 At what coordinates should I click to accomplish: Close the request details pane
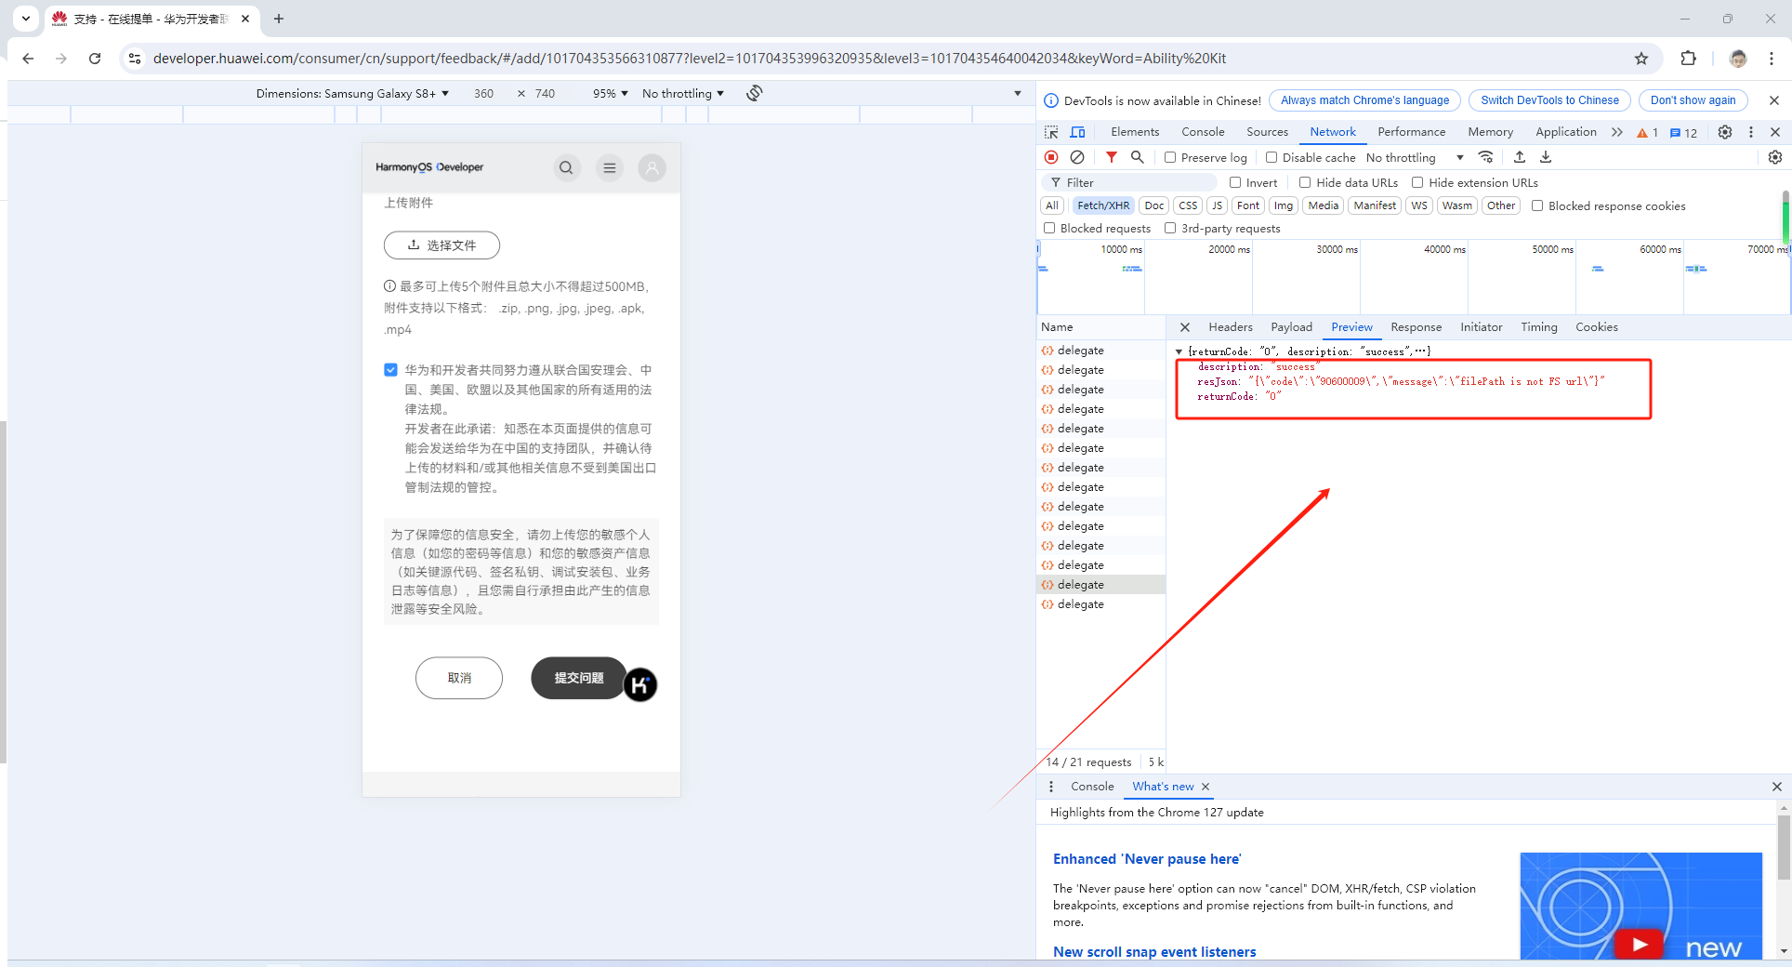(1185, 327)
